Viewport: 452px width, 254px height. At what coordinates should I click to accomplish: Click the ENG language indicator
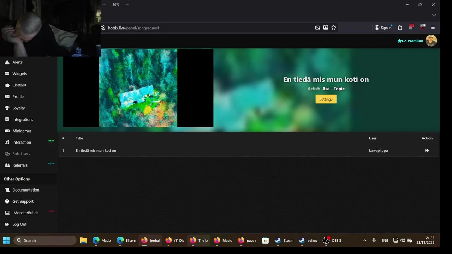(385, 241)
